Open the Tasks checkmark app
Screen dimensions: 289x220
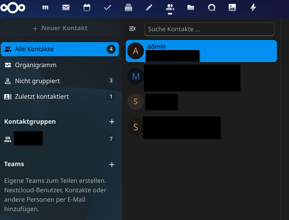pyautogui.click(x=107, y=7)
